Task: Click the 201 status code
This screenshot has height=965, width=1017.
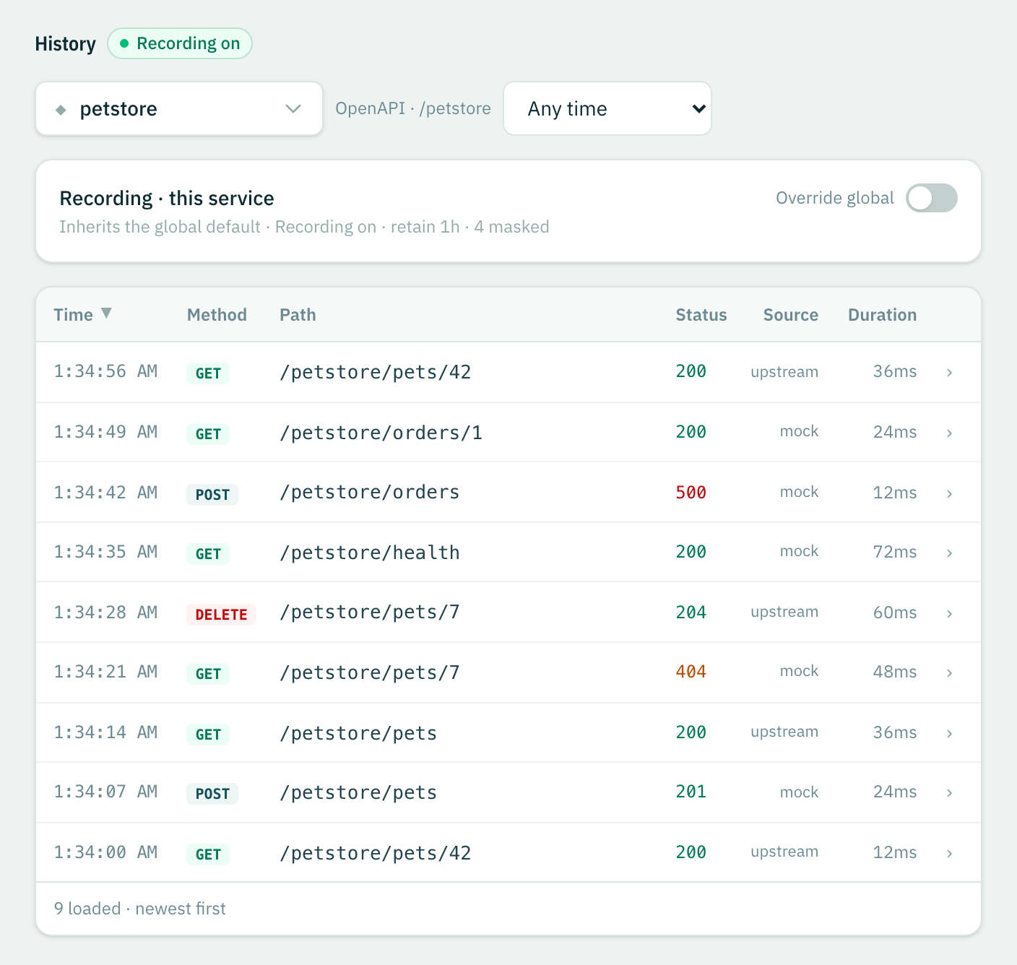Action: click(691, 792)
